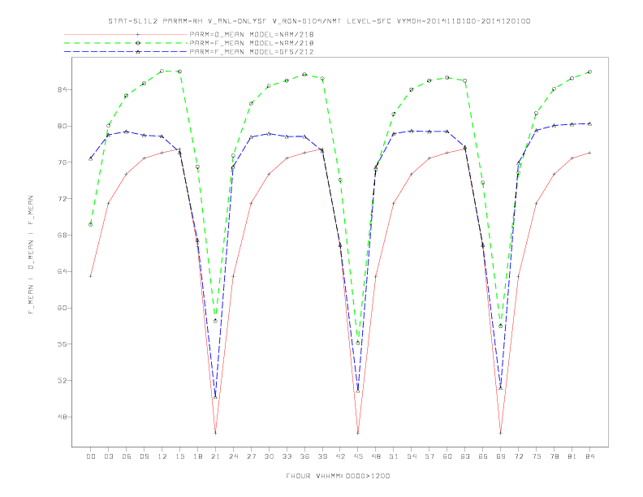Click green circle marker at hour 12 peak

pos(162,71)
